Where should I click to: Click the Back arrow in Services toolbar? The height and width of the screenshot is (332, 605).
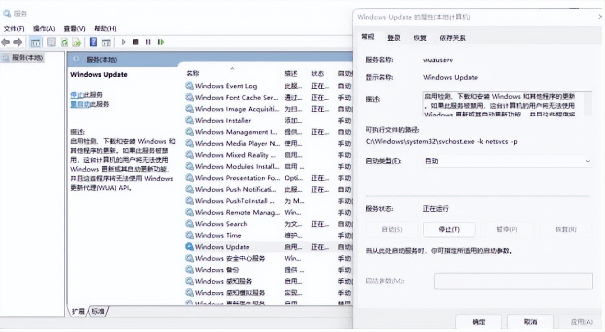[x=6, y=42]
